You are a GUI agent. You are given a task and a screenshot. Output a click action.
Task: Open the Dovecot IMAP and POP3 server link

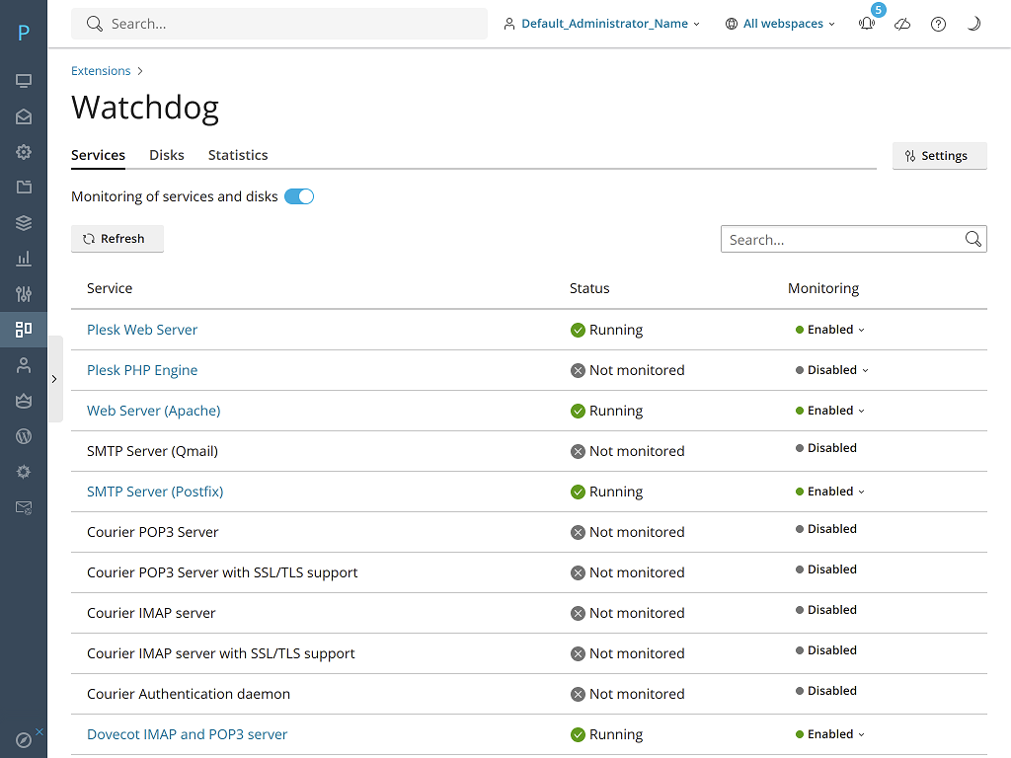(188, 734)
